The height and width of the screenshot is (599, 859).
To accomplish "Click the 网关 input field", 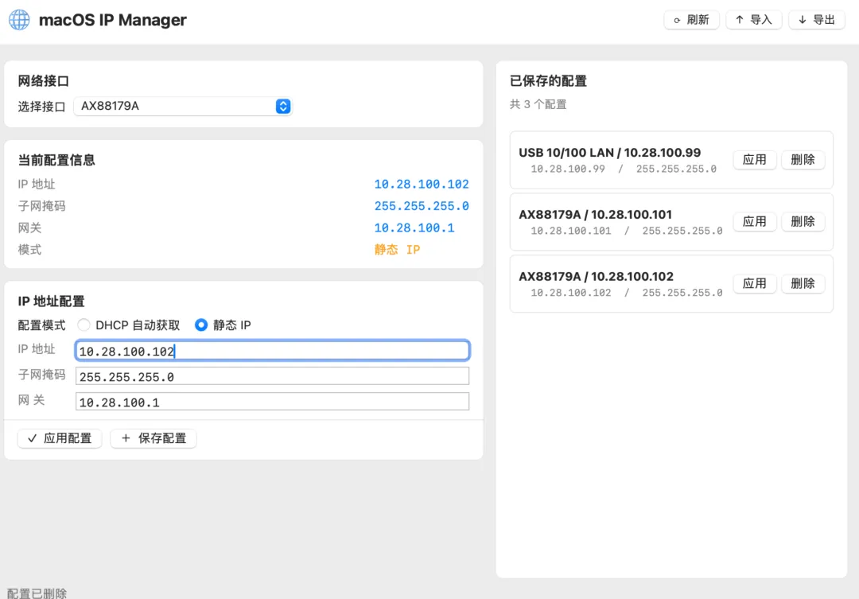I will (x=272, y=402).
